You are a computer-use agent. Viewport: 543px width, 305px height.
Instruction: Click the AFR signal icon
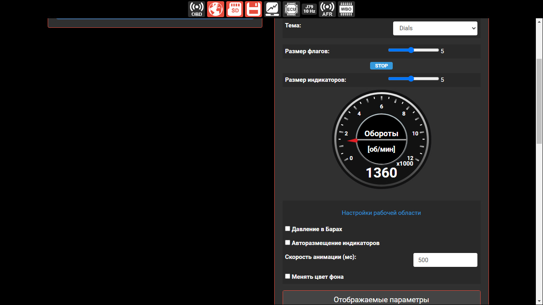327,9
